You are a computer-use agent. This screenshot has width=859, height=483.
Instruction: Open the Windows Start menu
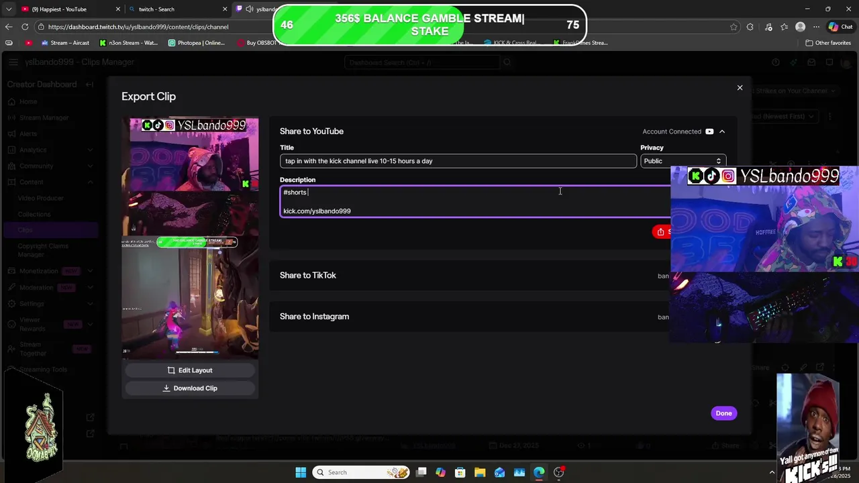coord(301,472)
